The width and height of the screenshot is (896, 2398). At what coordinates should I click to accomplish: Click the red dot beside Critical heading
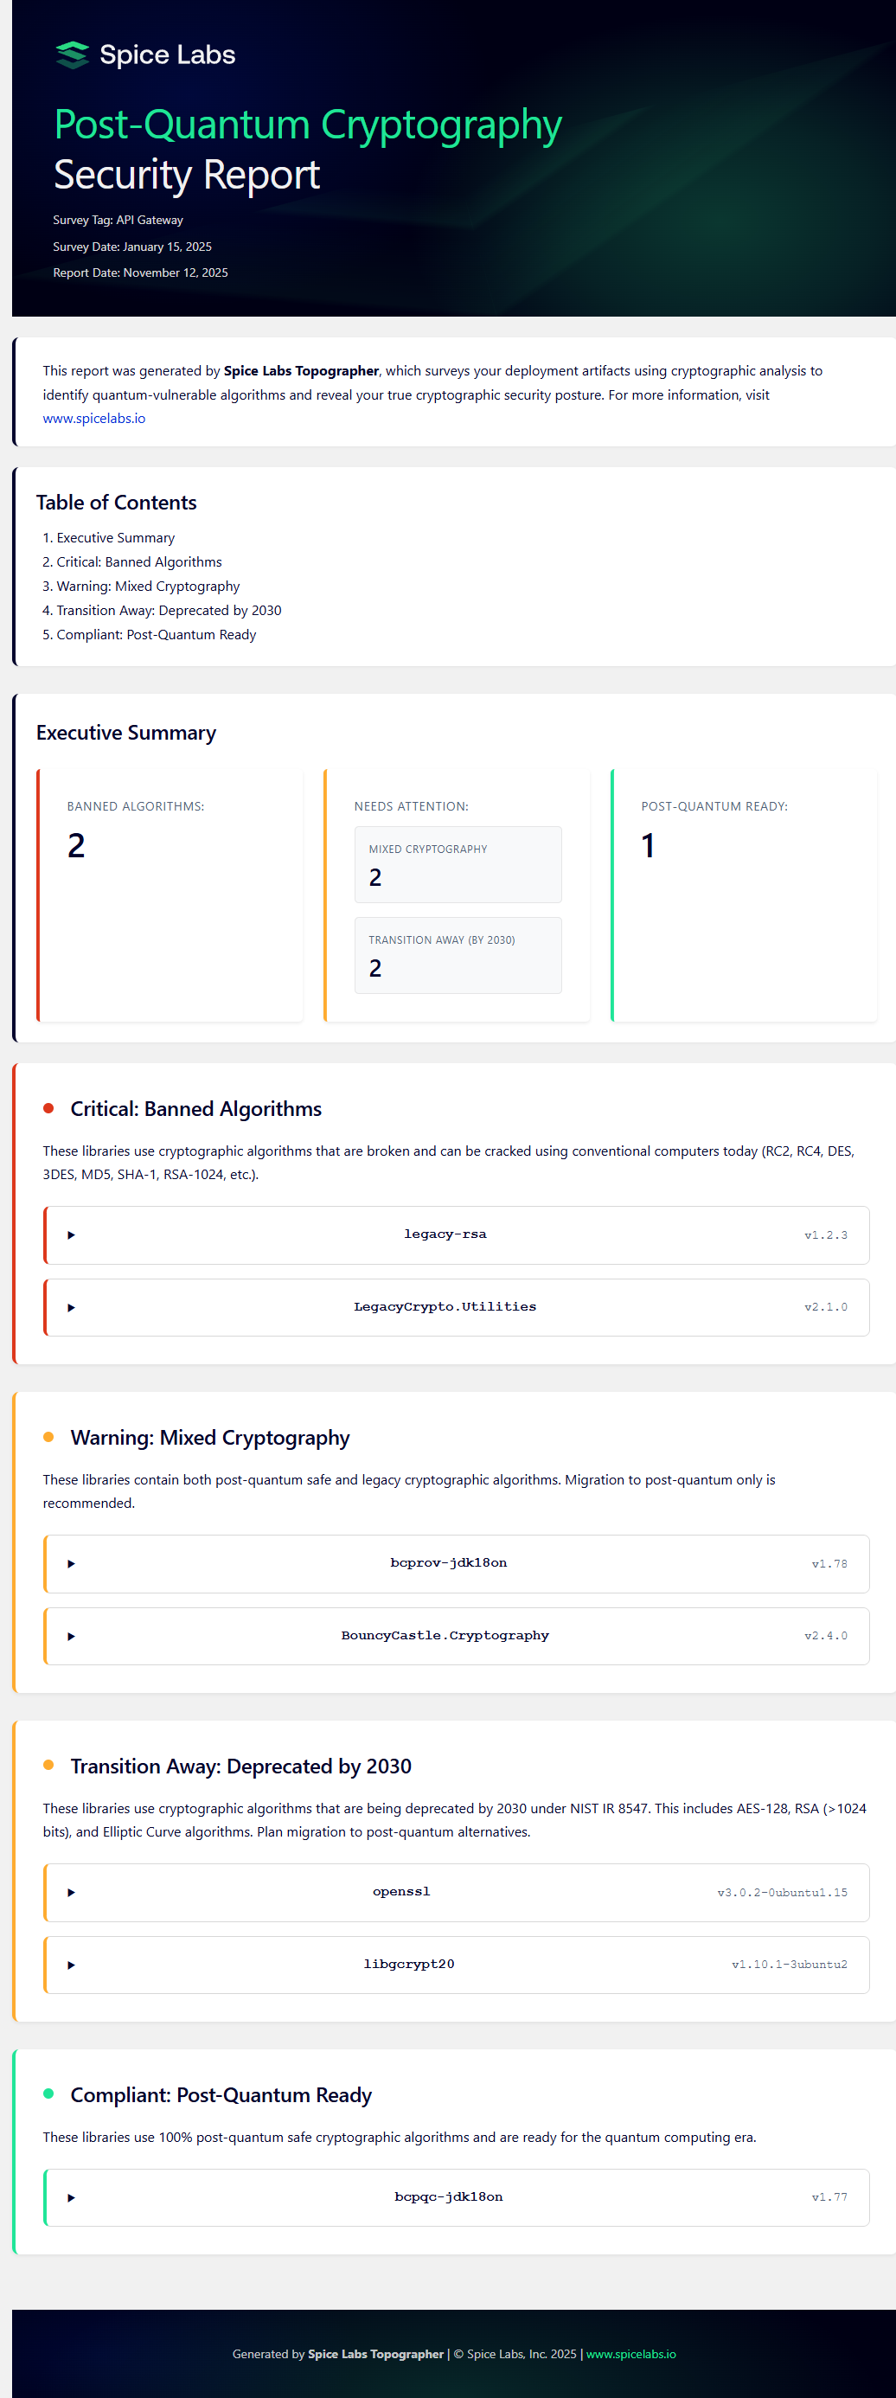(51, 1108)
